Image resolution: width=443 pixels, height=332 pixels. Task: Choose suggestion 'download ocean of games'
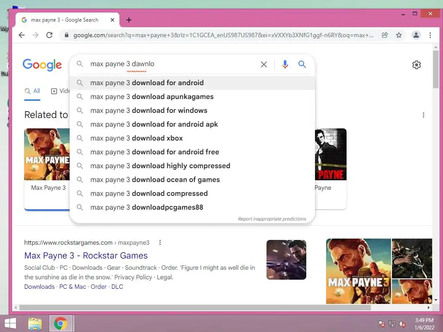[x=193, y=179]
